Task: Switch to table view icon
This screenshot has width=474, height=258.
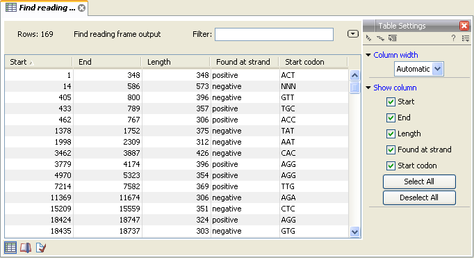Action: click(10, 248)
